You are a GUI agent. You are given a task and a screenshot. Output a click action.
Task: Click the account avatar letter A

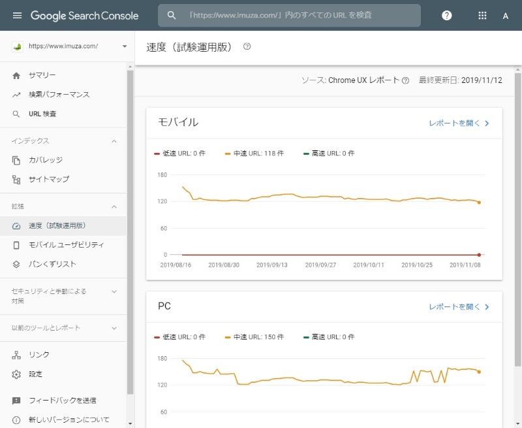pyautogui.click(x=505, y=16)
